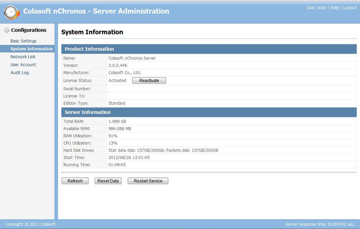Click the Reactivate license button
360x229 pixels.
tap(149, 80)
